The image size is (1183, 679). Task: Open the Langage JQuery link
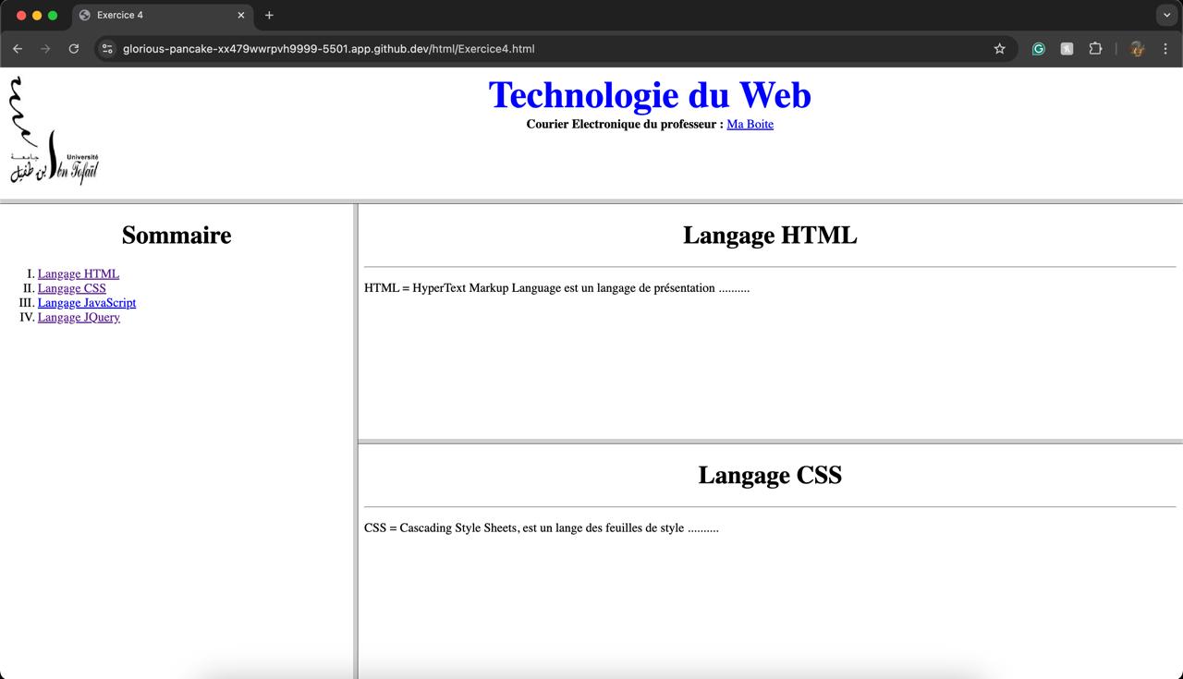(79, 318)
